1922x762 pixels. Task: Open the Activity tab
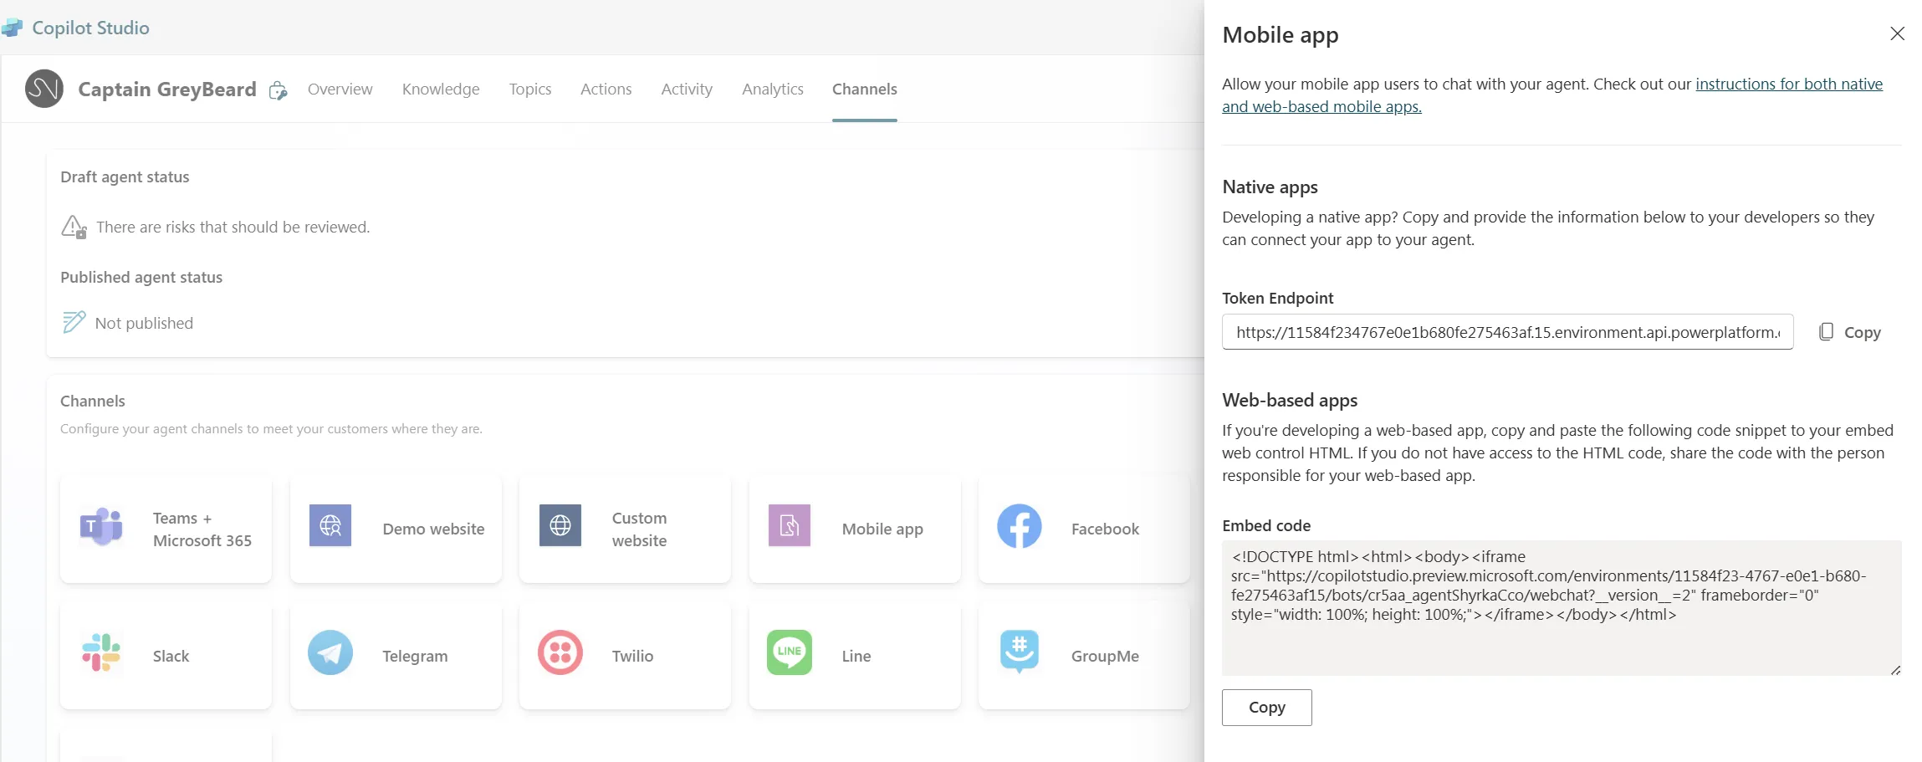[687, 89]
